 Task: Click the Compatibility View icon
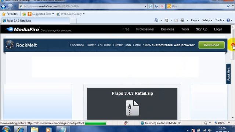click(151, 6)
